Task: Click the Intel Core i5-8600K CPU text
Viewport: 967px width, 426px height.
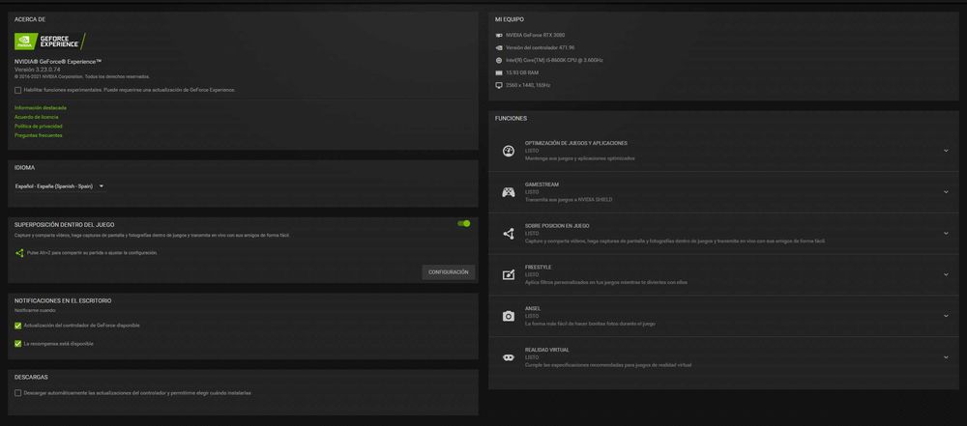Action: coord(554,61)
